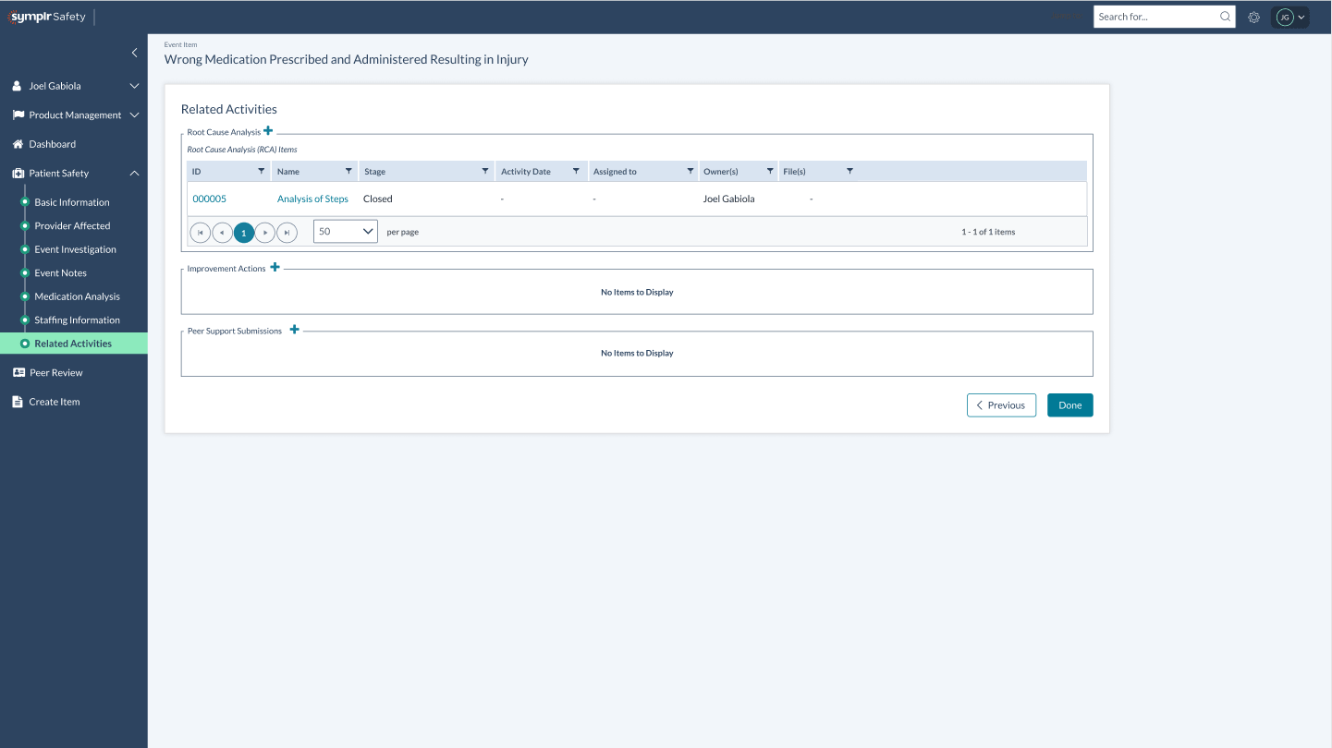This screenshot has width=1332, height=748.
Task: Open the Assigned to column filter
Action: (690, 171)
